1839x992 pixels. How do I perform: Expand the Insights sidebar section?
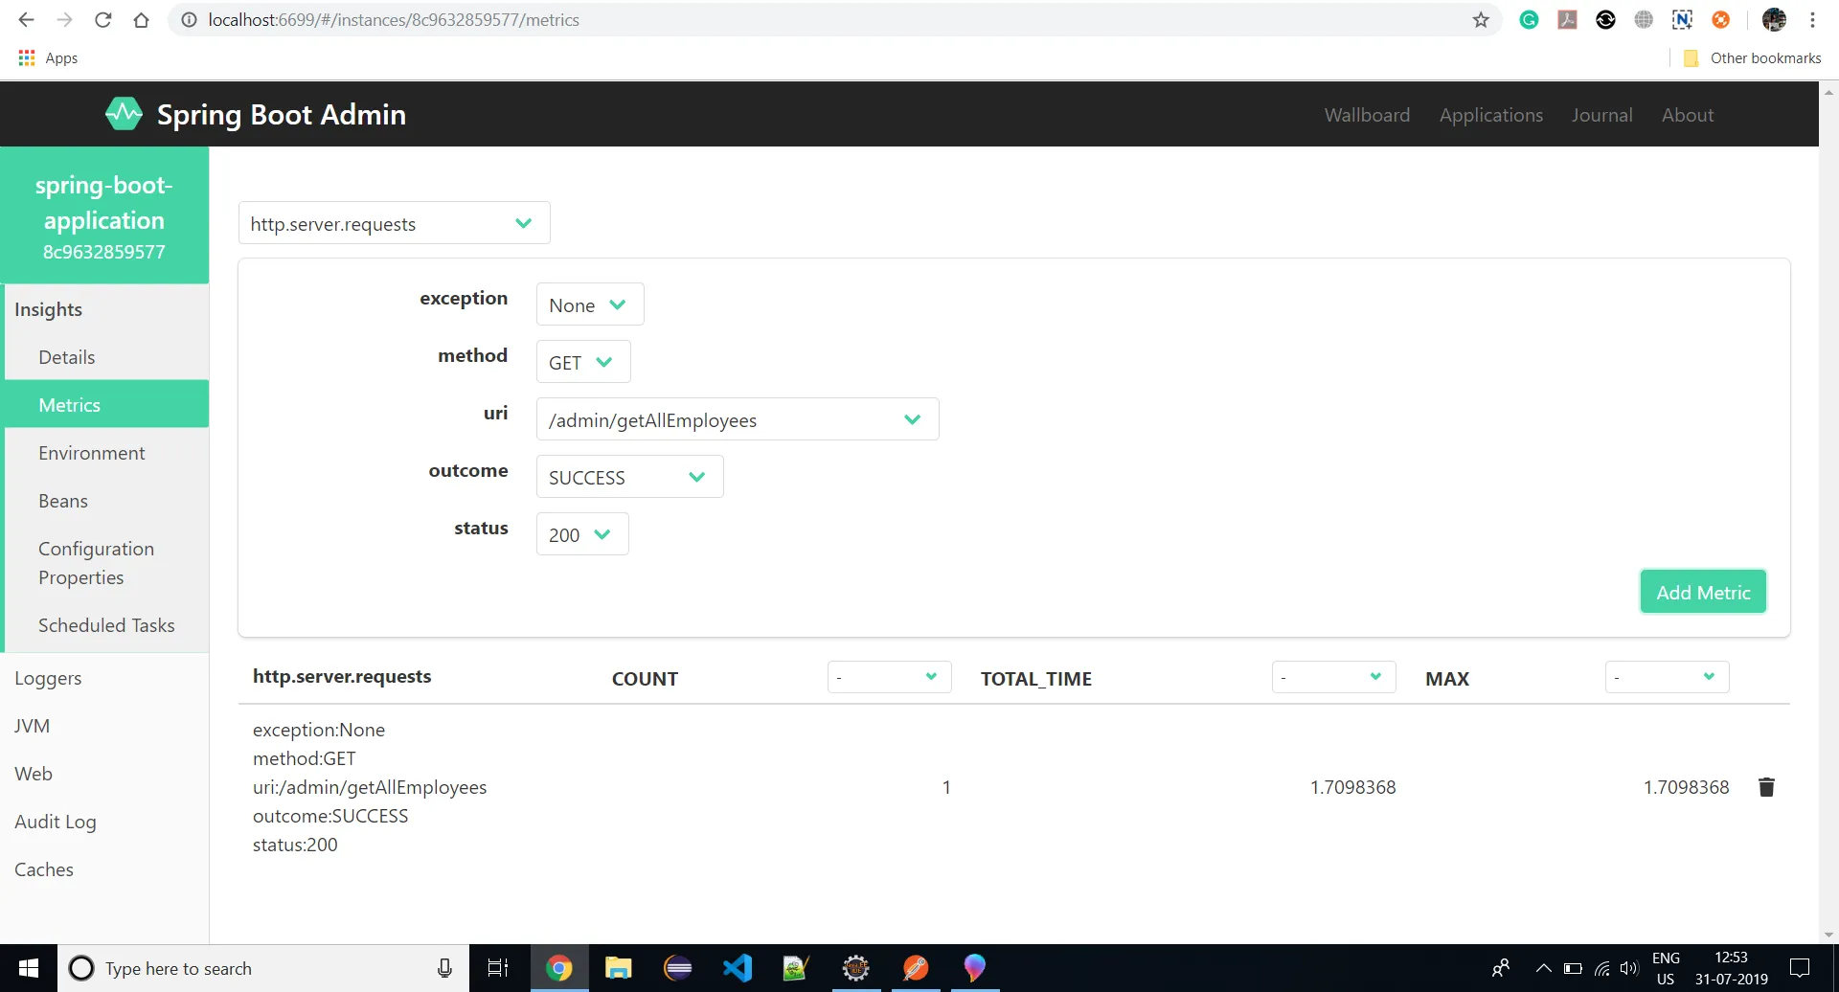(x=106, y=309)
